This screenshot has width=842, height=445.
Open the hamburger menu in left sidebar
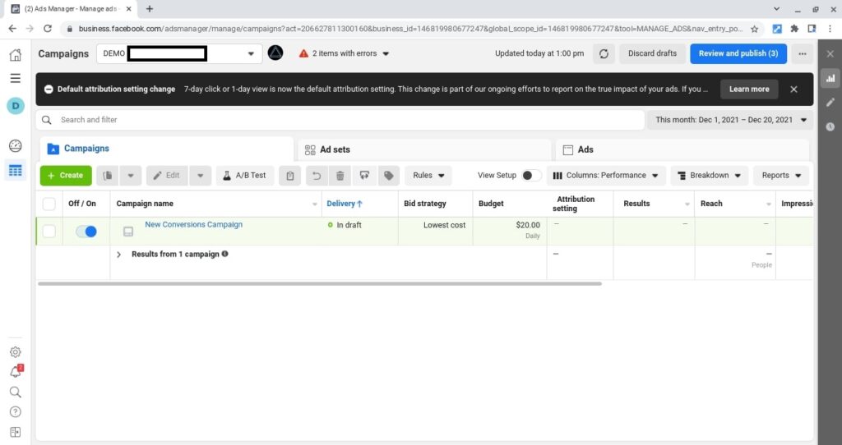[x=16, y=78]
